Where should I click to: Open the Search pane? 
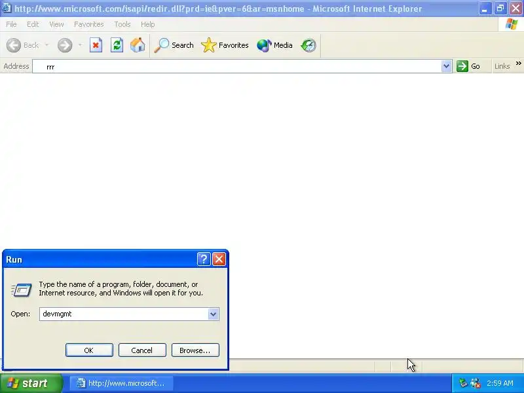[174, 45]
